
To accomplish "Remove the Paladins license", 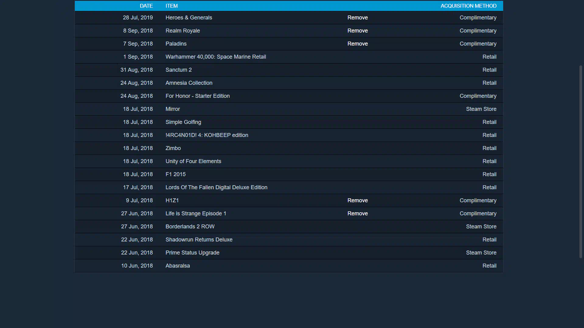I will pyautogui.click(x=357, y=44).
